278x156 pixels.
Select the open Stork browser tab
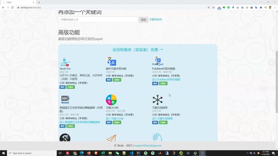18,3
